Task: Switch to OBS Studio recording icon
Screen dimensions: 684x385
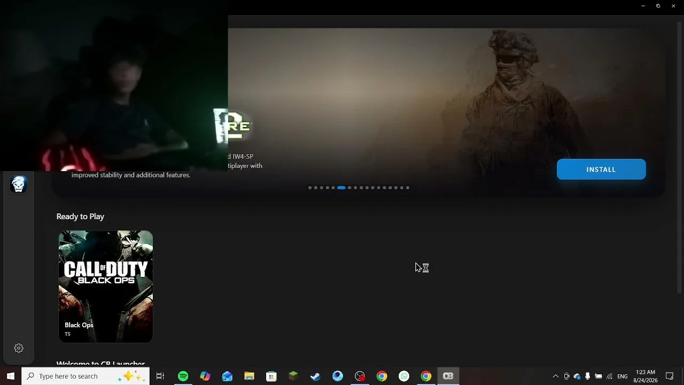Action: click(360, 376)
